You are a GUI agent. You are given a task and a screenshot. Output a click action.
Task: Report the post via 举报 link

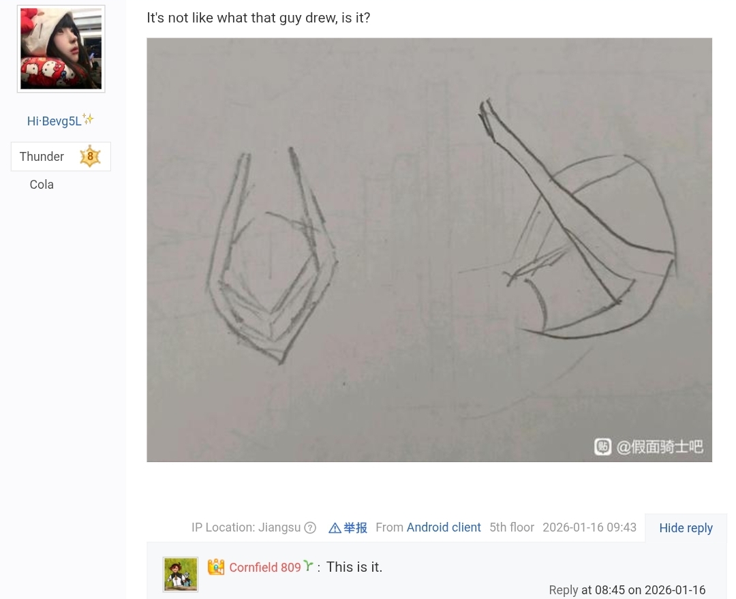coord(355,528)
